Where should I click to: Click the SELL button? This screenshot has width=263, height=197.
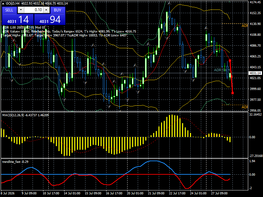coord(9,10)
